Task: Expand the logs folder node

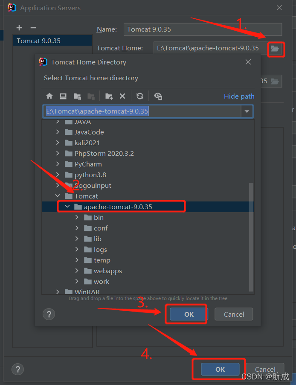Action: [x=77, y=249]
